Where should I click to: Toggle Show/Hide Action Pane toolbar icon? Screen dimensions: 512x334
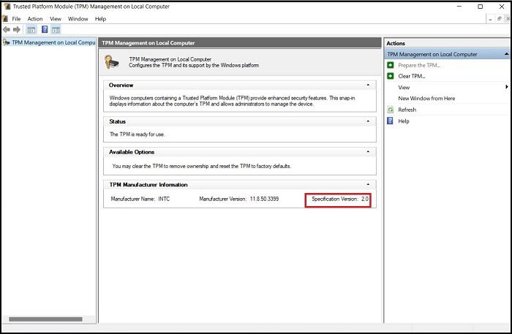pyautogui.click(x=56, y=30)
